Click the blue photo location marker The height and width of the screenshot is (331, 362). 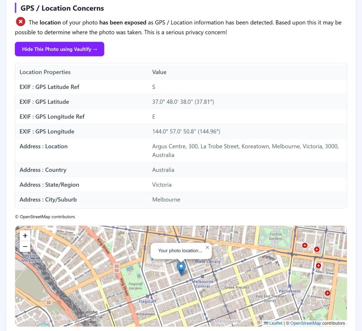pos(181,269)
